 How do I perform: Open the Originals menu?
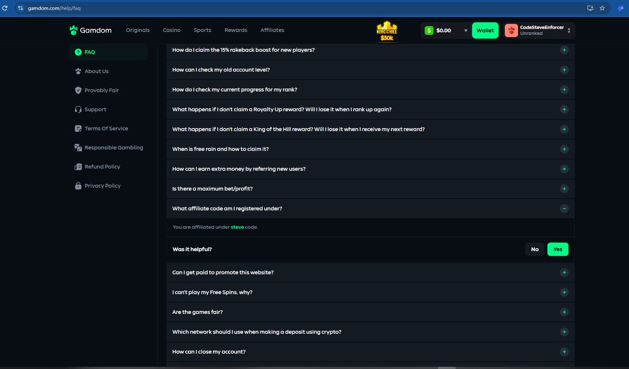click(137, 30)
